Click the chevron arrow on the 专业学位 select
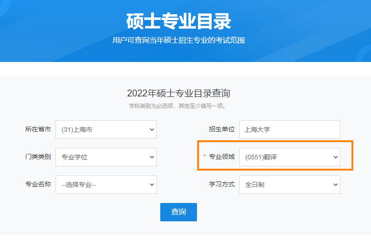Viewport: 371px width, 242px height. [152, 157]
